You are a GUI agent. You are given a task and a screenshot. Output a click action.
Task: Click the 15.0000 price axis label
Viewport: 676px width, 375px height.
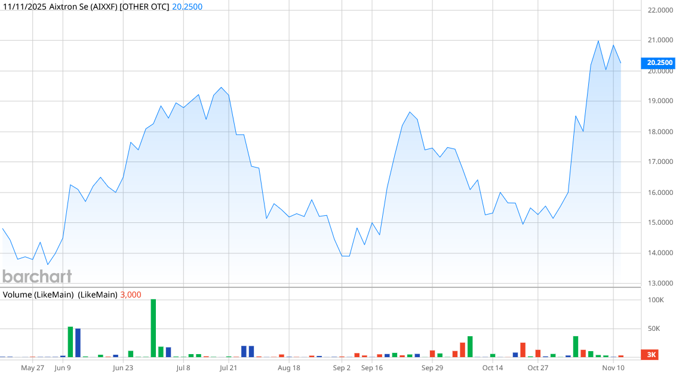point(660,222)
